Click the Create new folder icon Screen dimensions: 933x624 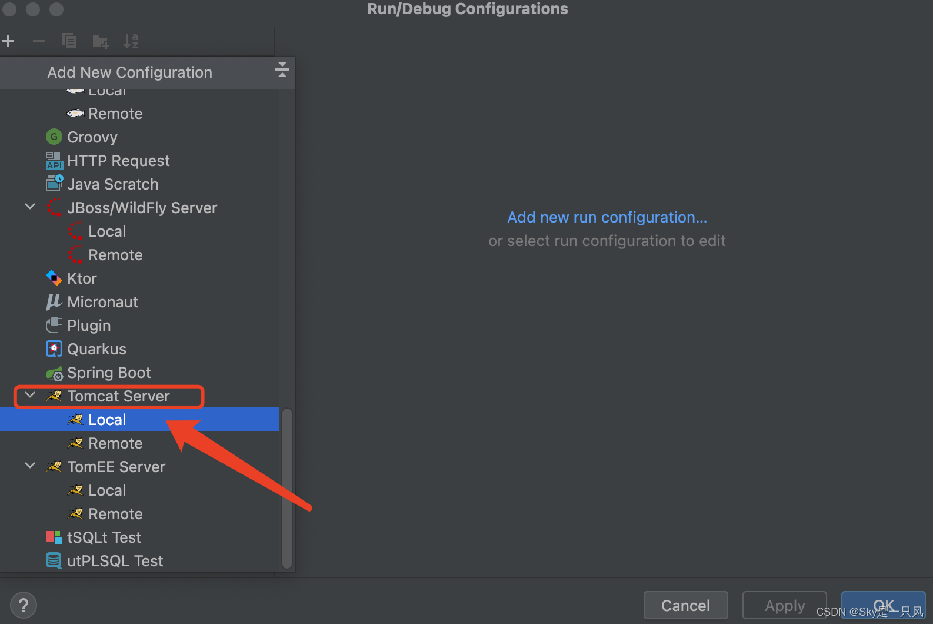101,41
